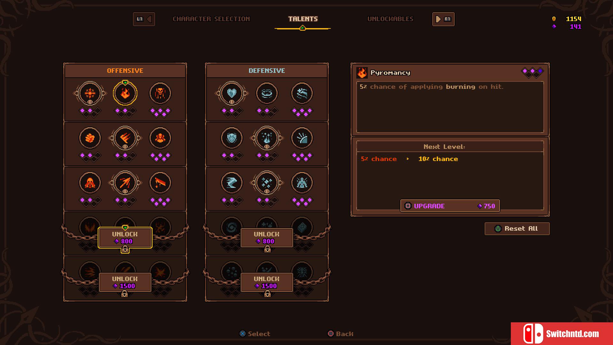Pick the blue tornado talent icon
The height and width of the screenshot is (345, 613).
pos(232,183)
